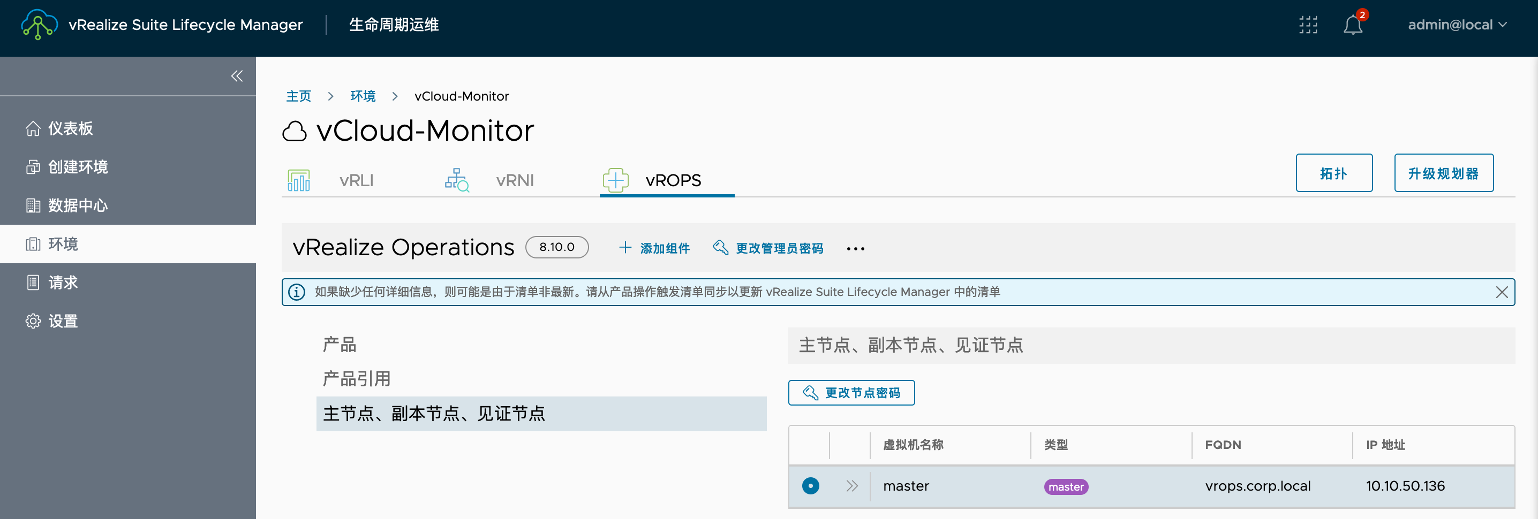This screenshot has width=1538, height=519.
Task: Click the 虚拟机名称 column header
Action: pyautogui.click(x=913, y=445)
